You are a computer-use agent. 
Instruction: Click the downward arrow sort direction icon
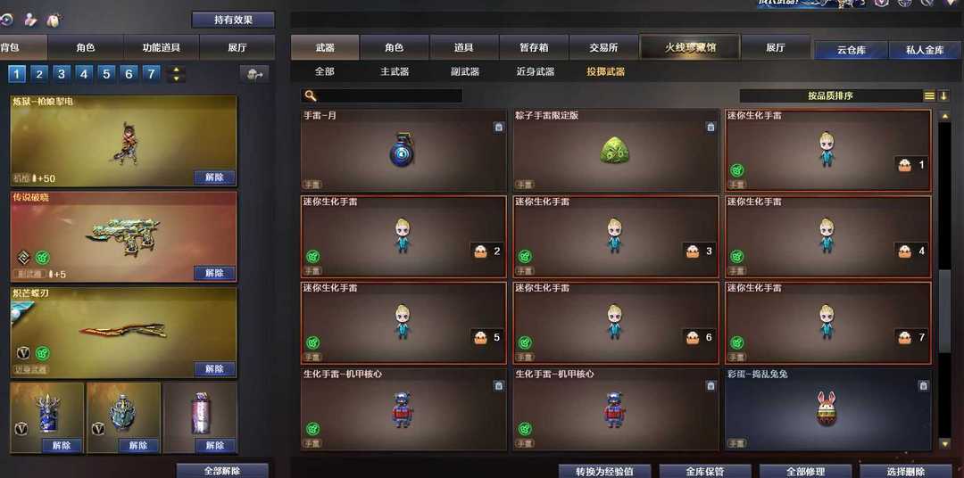[943, 95]
